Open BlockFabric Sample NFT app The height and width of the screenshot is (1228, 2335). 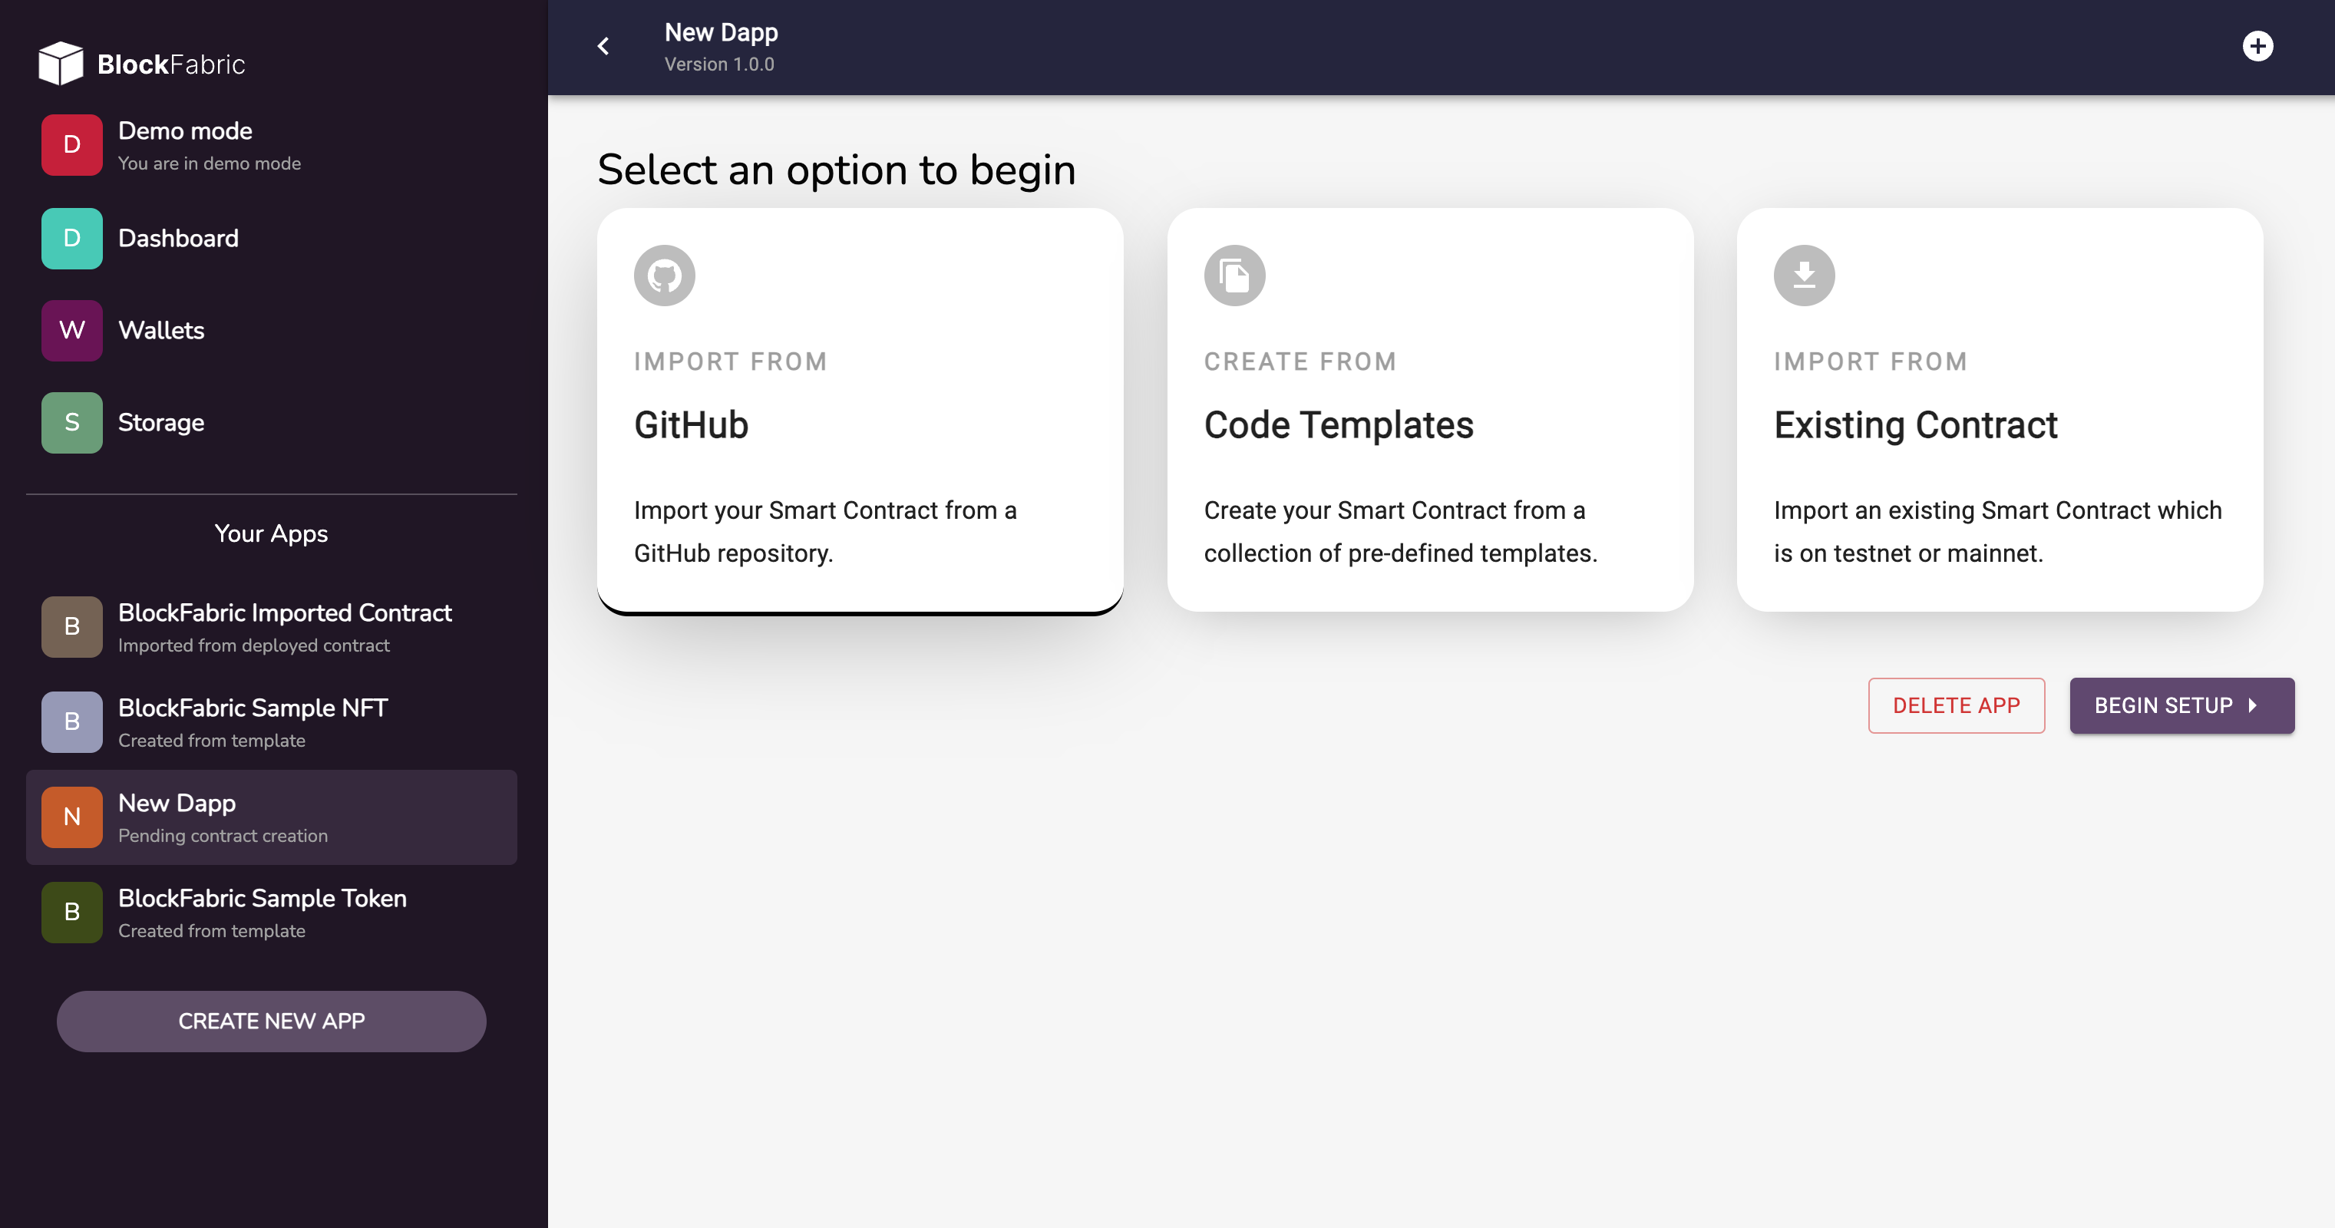coord(253,721)
